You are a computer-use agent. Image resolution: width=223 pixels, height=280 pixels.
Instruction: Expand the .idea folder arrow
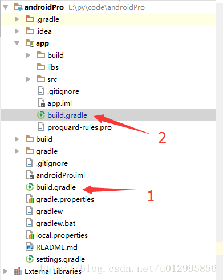[17, 31]
